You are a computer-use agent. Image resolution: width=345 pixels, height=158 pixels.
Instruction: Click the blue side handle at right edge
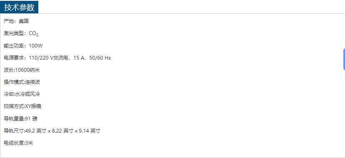[344, 59]
